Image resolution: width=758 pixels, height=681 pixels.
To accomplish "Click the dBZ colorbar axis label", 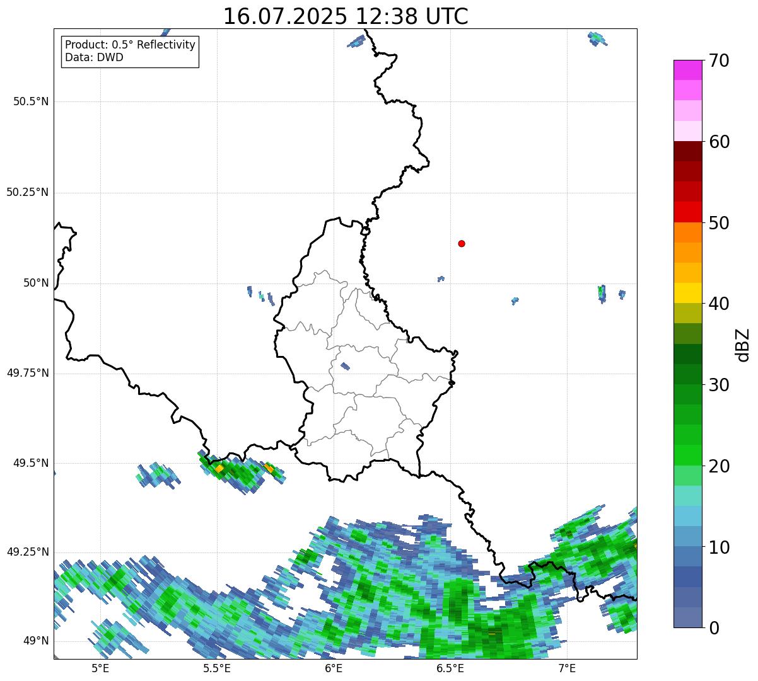I will [x=743, y=345].
